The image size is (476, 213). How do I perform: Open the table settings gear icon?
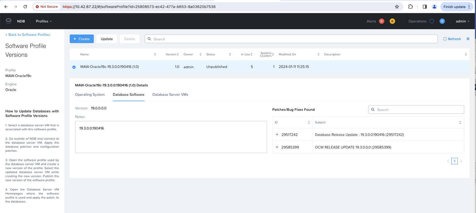pyautogui.click(x=468, y=39)
